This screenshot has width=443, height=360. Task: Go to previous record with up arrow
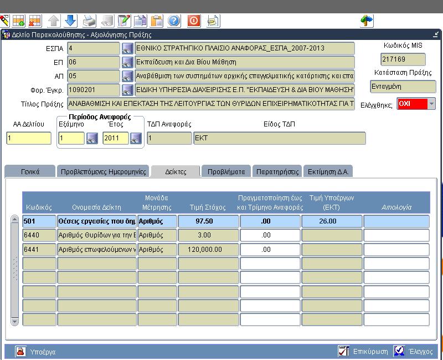pos(54,21)
